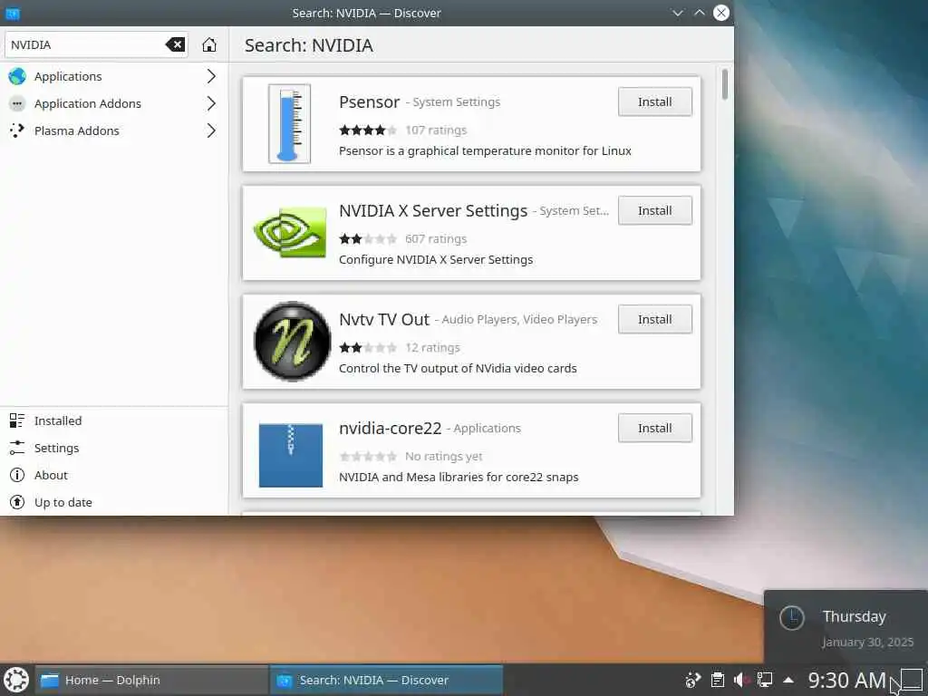Open the volume tray icon
The image size is (928, 696).
(x=741, y=680)
